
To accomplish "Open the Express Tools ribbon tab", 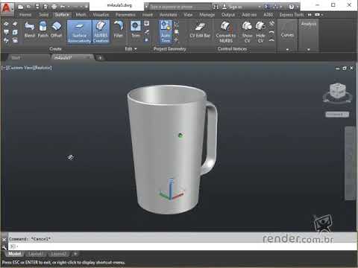I will tap(292, 15).
